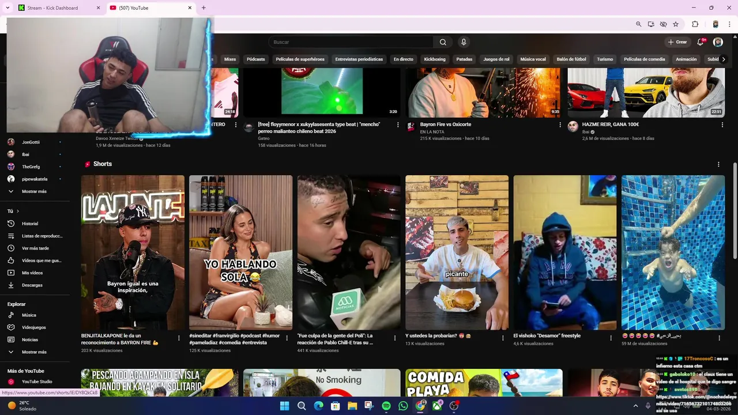Click the Crear button

click(x=677, y=42)
